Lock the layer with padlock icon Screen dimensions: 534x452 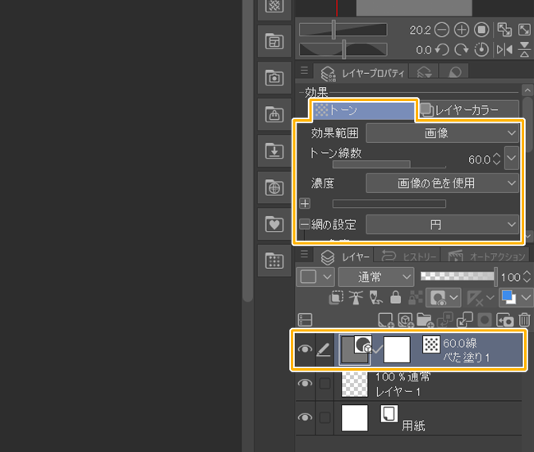coord(395,297)
